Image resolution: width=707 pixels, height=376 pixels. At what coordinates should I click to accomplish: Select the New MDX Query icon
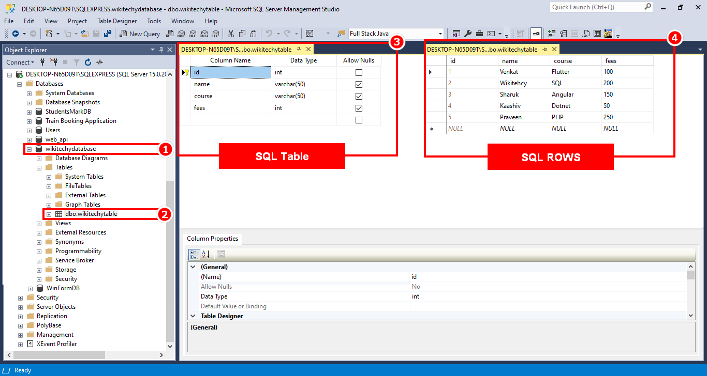click(x=181, y=34)
